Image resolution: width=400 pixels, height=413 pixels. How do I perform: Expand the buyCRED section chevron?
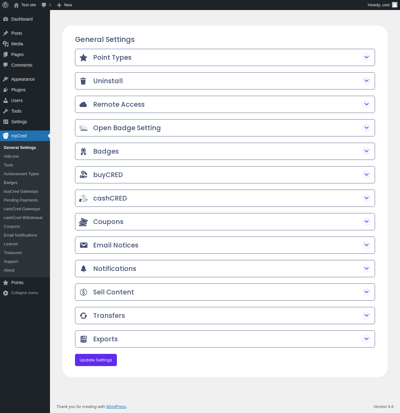[x=367, y=175]
